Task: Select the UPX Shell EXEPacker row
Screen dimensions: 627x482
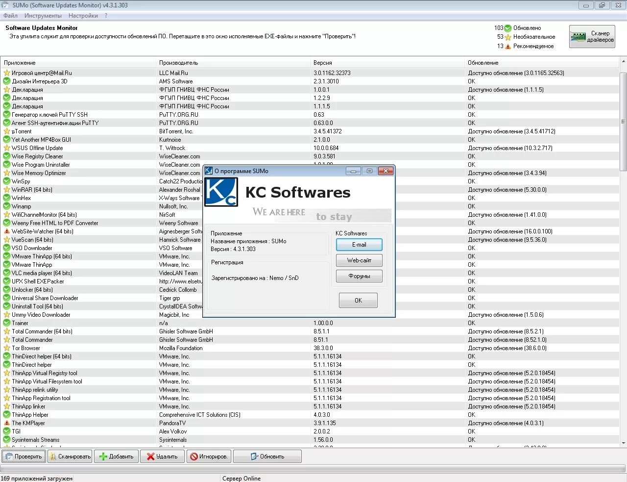Action: click(310, 281)
